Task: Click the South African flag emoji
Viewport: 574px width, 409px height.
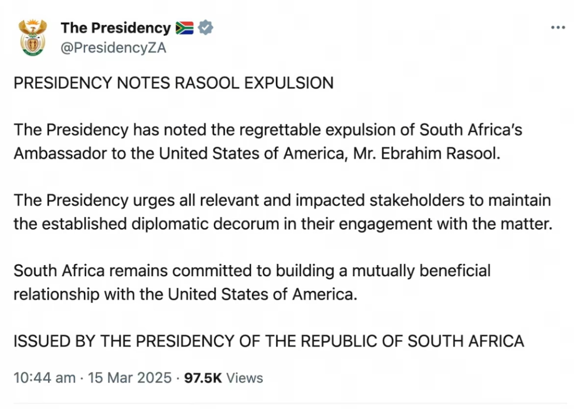Action: coord(184,28)
